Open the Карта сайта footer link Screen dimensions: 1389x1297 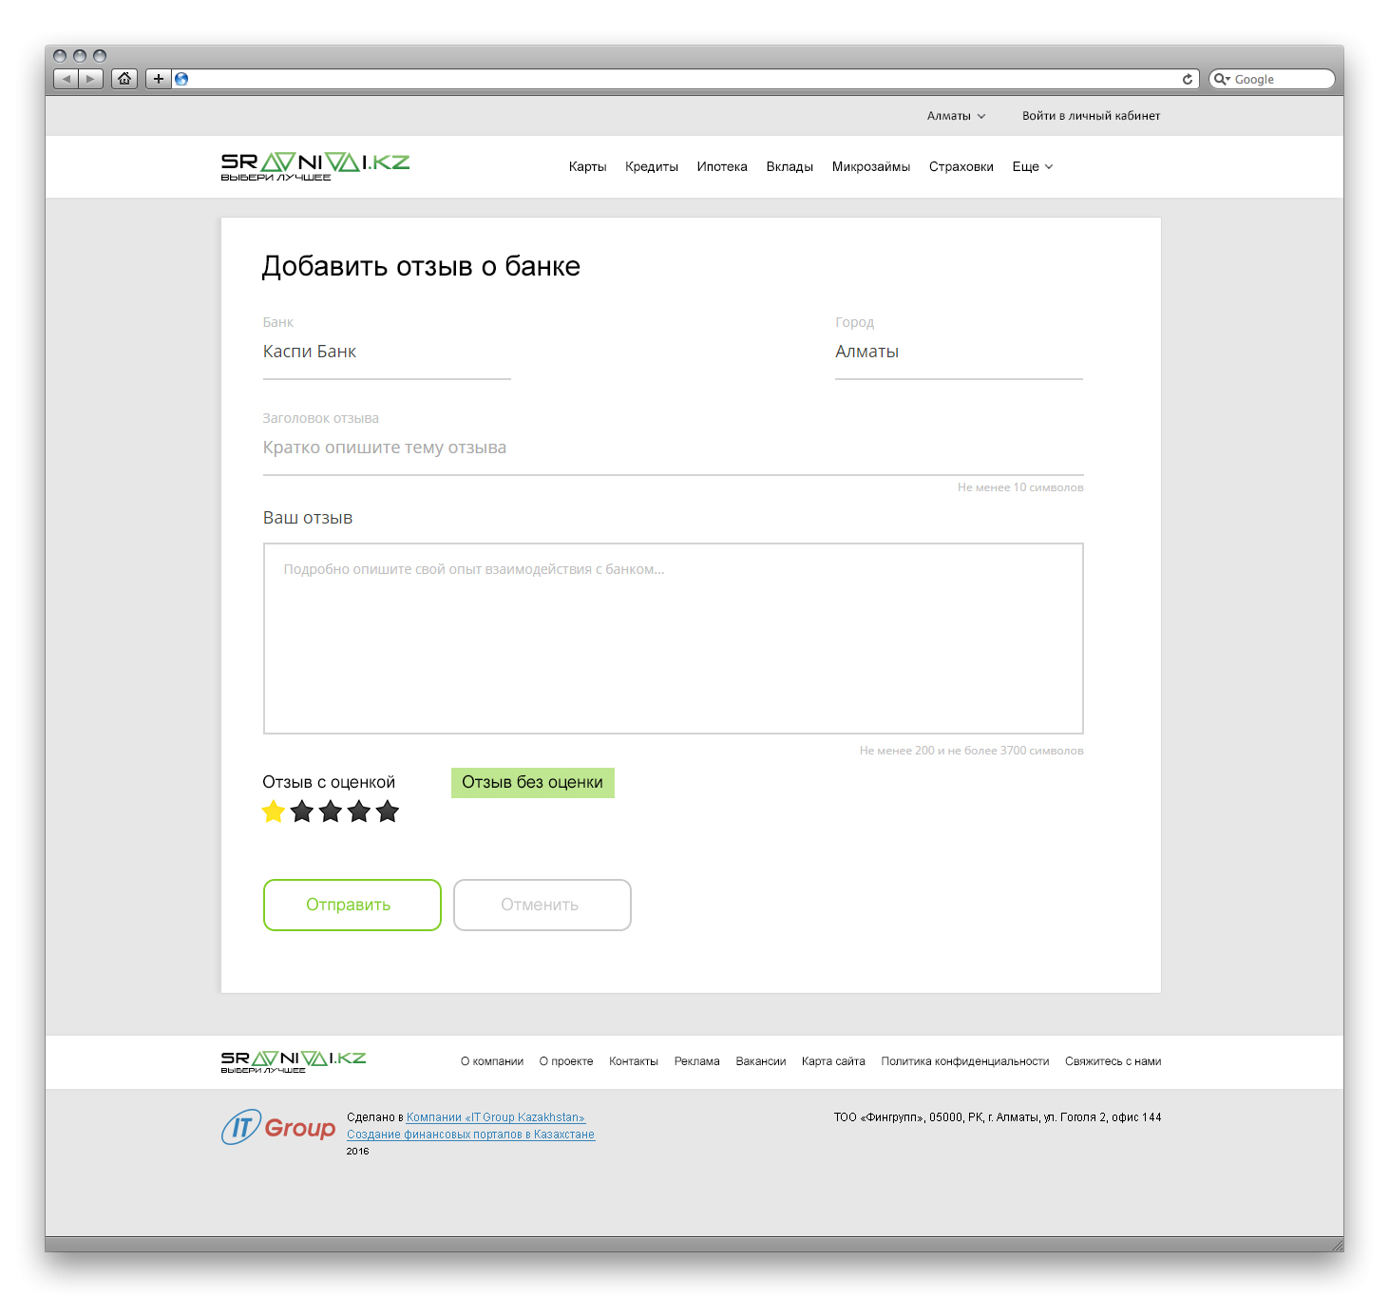pos(833,1061)
